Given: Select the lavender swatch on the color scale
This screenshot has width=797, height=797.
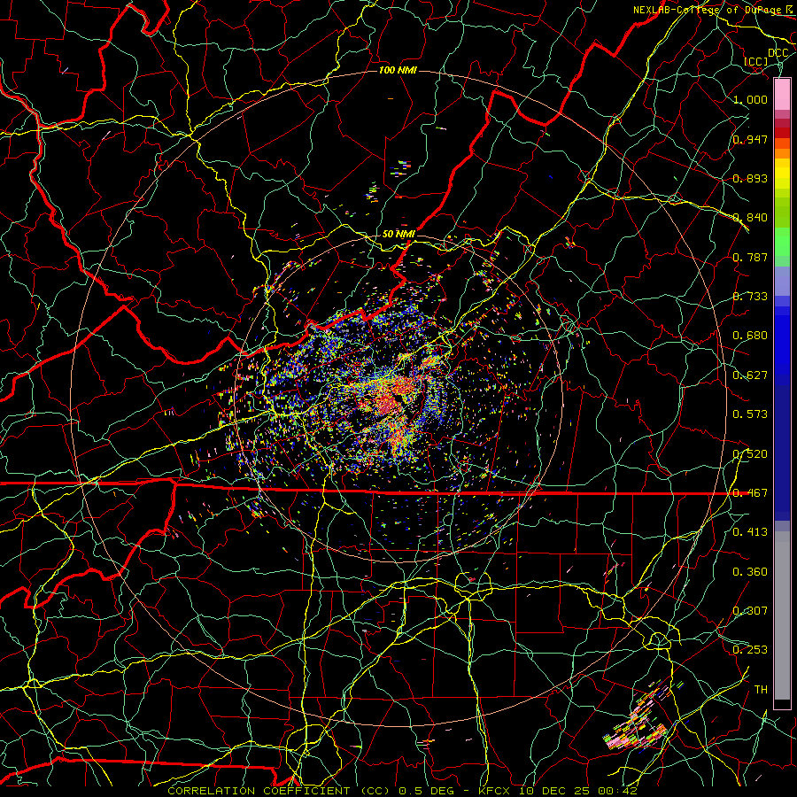Looking at the screenshot, I should click(x=782, y=281).
